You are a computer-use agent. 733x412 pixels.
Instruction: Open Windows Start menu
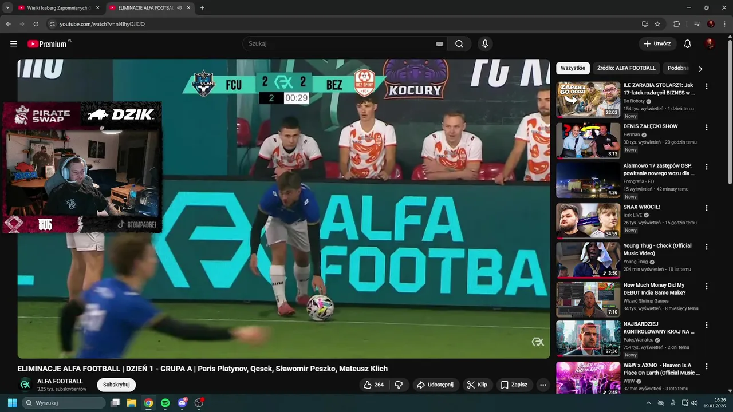click(x=12, y=403)
